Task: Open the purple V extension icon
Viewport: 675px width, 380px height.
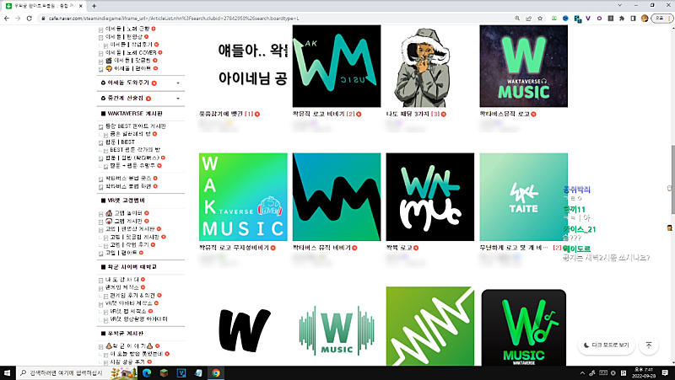Action: 588,19
